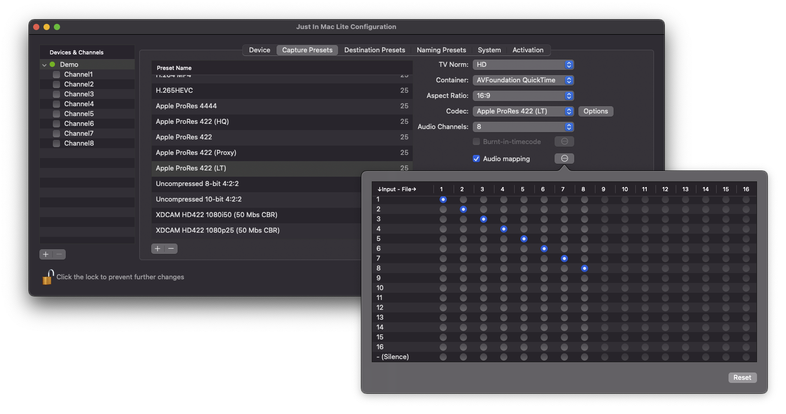Click the codec Options button
The image size is (786, 414).
596,111
